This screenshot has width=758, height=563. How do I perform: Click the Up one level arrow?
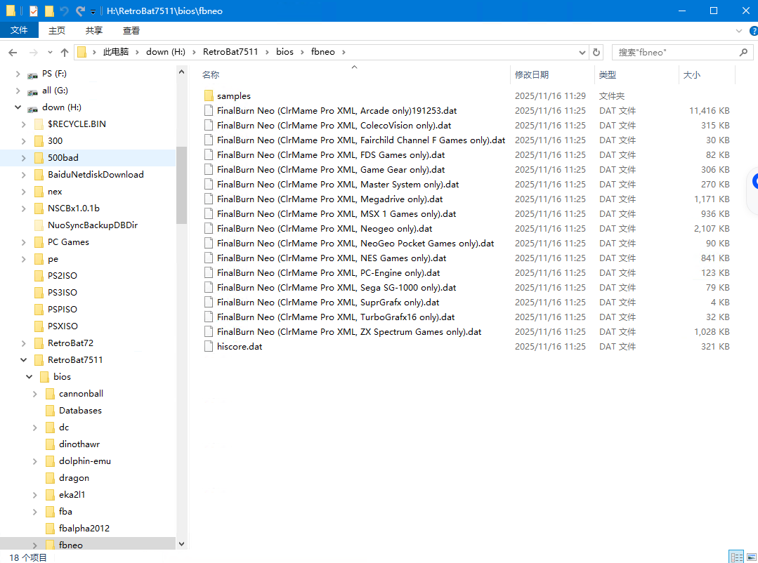(x=65, y=53)
